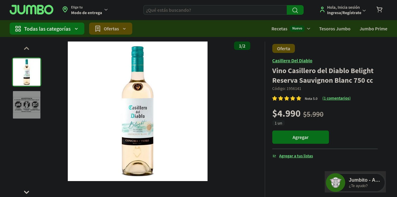Click the list icon beside Agregar a tus listas
This screenshot has width=397, height=197.
pyautogui.click(x=274, y=156)
